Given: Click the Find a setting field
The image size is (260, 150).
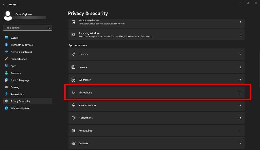Looking at the screenshot, I should tap(27, 28).
